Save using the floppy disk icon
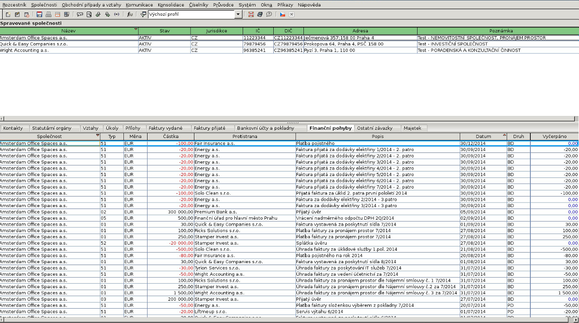579x323 pixels. point(39,14)
